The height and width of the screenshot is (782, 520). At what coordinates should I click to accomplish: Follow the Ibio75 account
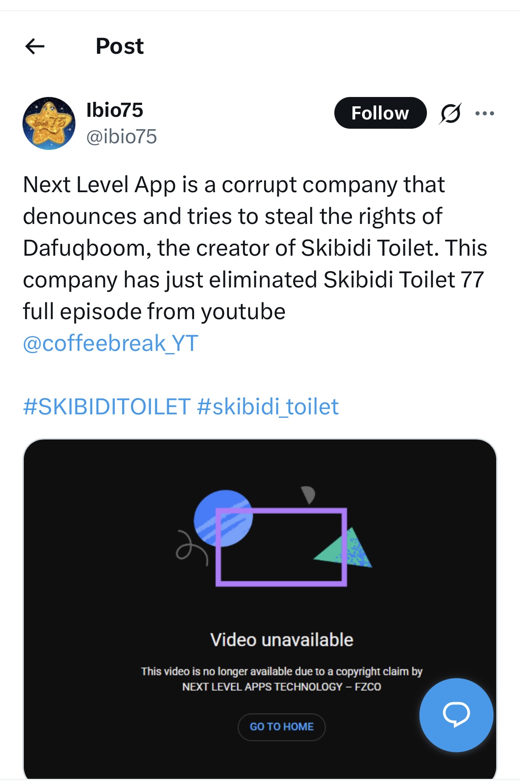coord(380,113)
